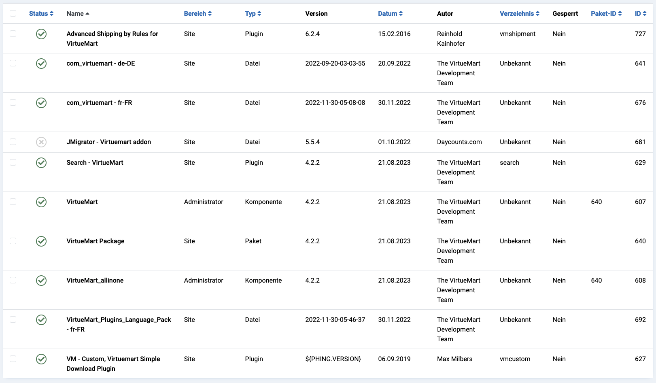Viewport: 656px width, 383px height.
Task: Toggle the status icon of Search - VirtueMart
Action: point(41,163)
